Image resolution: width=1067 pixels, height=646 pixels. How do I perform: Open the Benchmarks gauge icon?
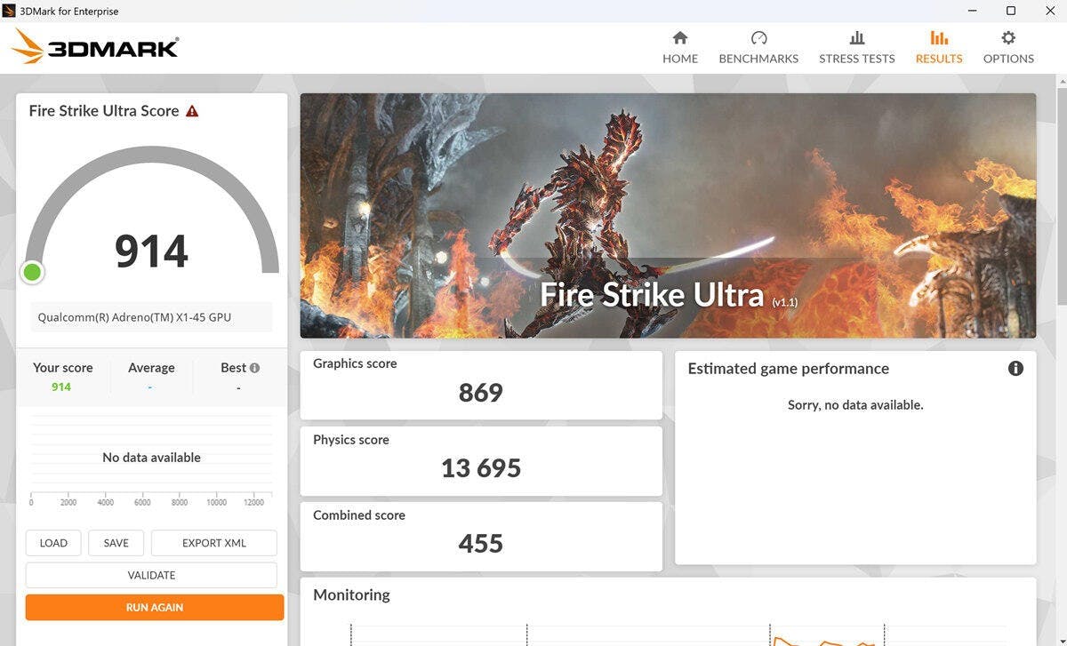[x=758, y=38]
